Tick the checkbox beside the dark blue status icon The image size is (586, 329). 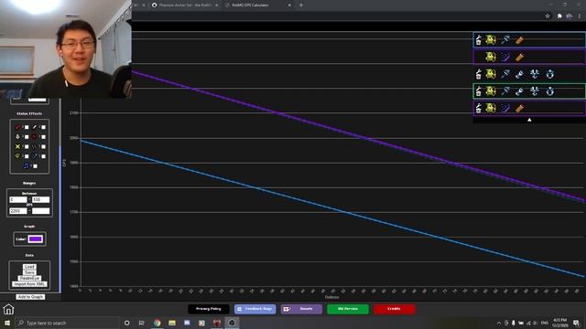click(43, 156)
